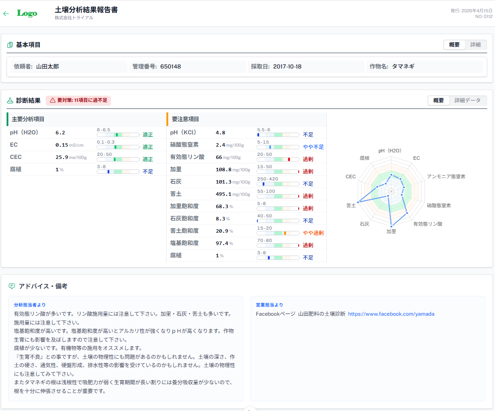Click the warning triangle in 要対策 badge

point(53,101)
